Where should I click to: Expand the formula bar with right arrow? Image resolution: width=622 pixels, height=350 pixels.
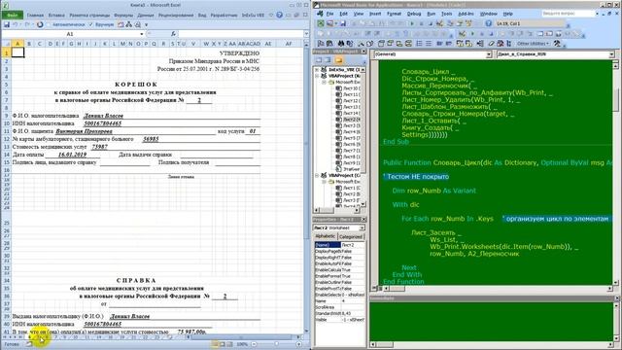tap(306, 34)
